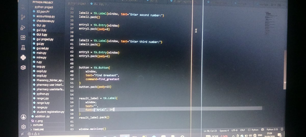This screenshot has height=137, width=306.
Task: Expand the TIMELINE section
Action: click(39, 129)
